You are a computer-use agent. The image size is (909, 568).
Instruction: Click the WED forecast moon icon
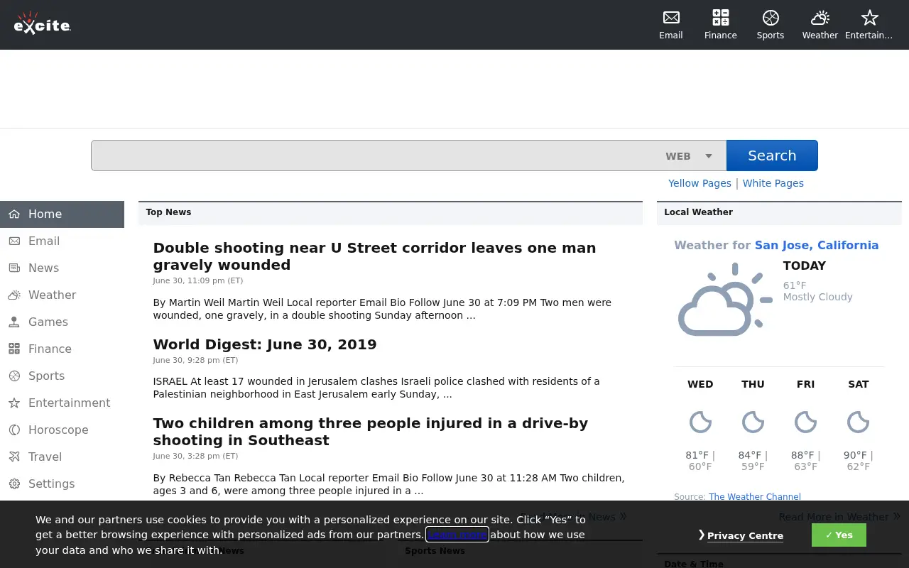point(700,422)
